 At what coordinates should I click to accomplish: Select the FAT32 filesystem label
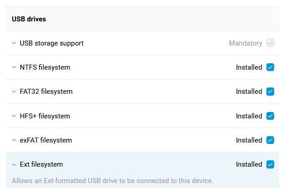[46, 92]
